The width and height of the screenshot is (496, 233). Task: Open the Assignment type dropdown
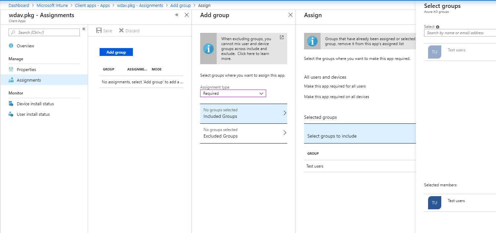(233, 93)
